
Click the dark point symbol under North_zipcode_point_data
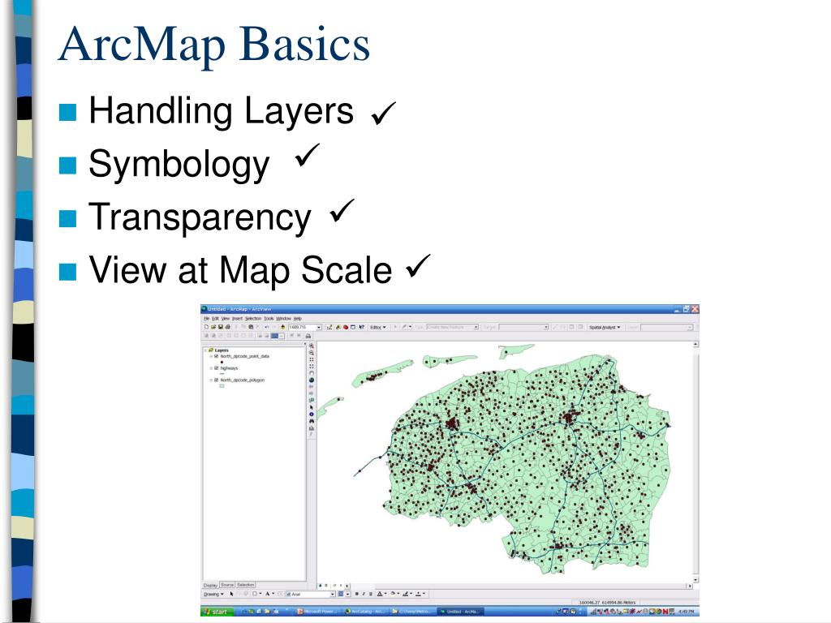(x=222, y=363)
